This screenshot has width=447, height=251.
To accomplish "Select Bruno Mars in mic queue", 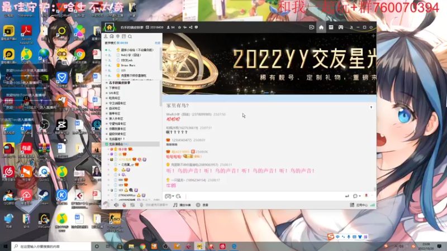I will 128,65.
